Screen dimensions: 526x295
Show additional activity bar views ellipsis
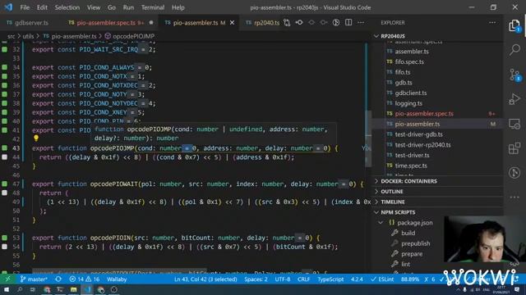pos(514,197)
